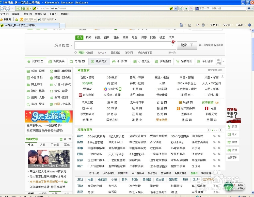The height and width of the screenshot is (197, 254).
Task: Open the 帮助(H) menu
Action: pyautogui.click(x=65, y=14)
